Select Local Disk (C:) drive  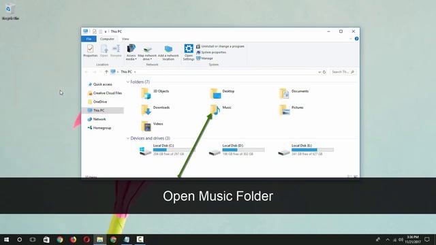[166, 150]
